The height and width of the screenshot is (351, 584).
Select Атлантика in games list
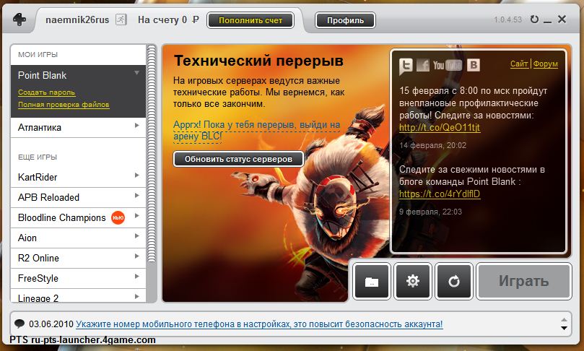[x=78, y=127]
